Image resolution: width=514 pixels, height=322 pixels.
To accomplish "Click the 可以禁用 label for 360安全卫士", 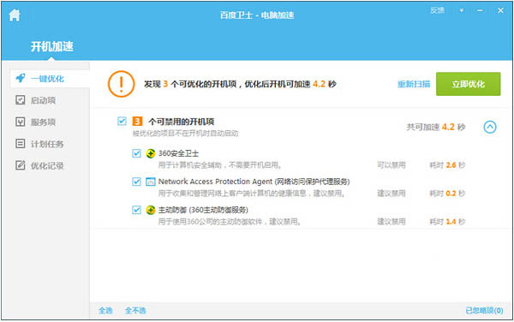I will click(x=391, y=165).
